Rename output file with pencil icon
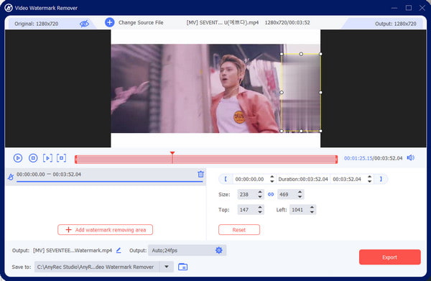 (x=119, y=250)
